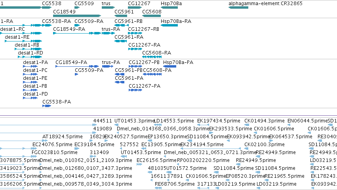
Task: Click transcript CG18549-RA label
Action: click(x=69, y=29)
